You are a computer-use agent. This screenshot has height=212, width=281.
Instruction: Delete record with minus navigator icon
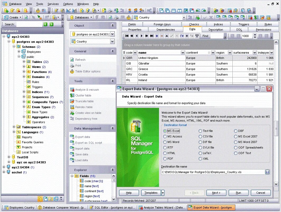coord(162,36)
